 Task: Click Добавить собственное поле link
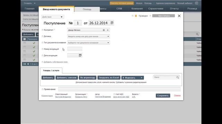tap(56, 62)
